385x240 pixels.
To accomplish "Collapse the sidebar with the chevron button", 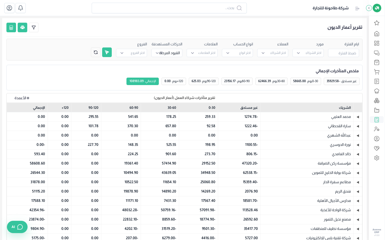I will tap(369, 8).
